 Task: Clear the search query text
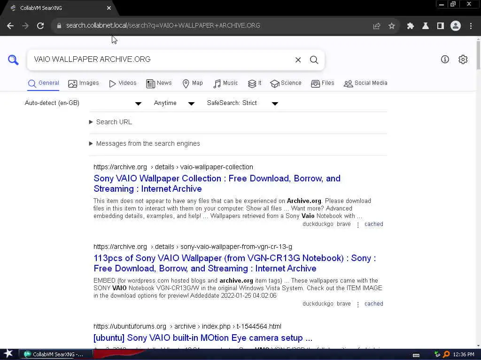tap(298, 60)
